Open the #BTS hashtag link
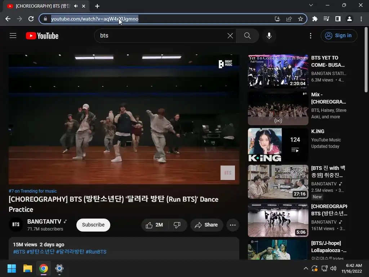 [x=19, y=252]
